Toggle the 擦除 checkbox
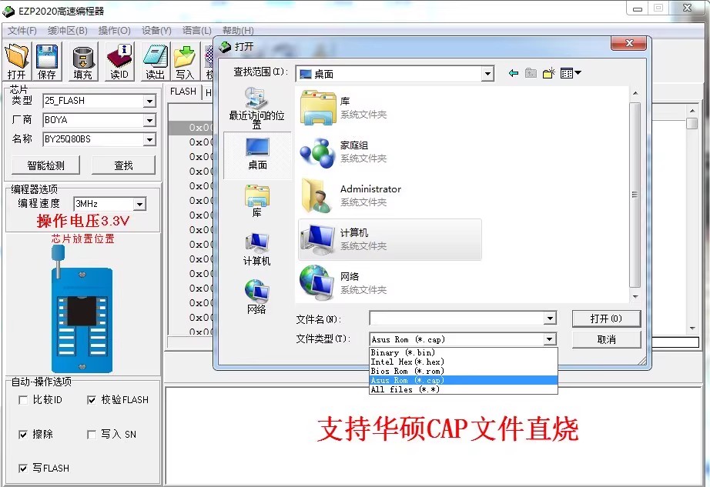 (23, 435)
